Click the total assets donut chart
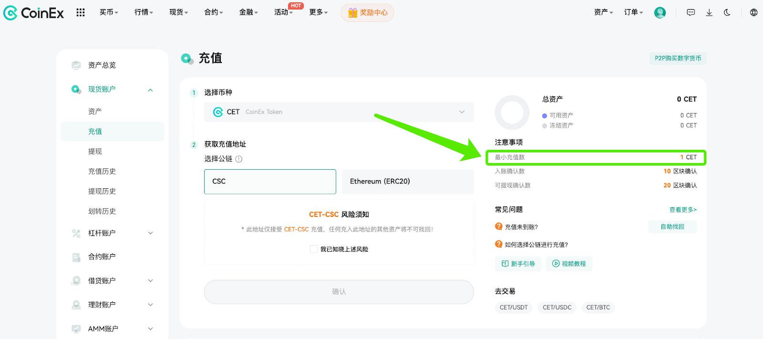This screenshot has height=339, width=763. [x=512, y=113]
